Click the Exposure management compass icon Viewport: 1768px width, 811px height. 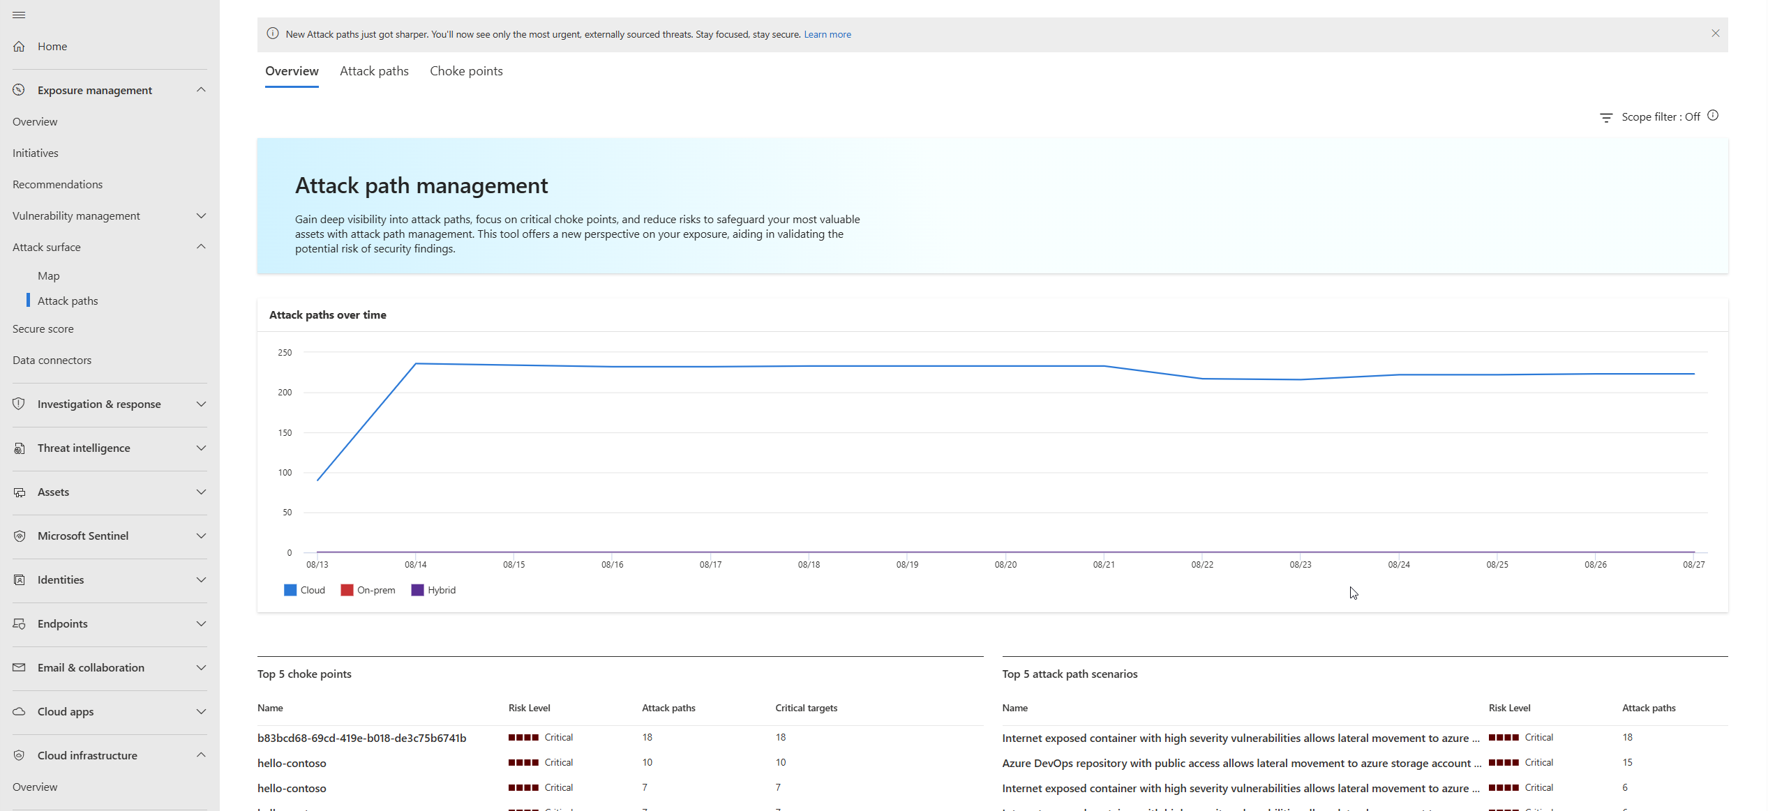pos(19,90)
